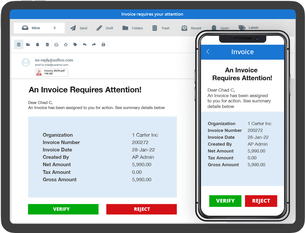Star the invoice email

click(66, 44)
